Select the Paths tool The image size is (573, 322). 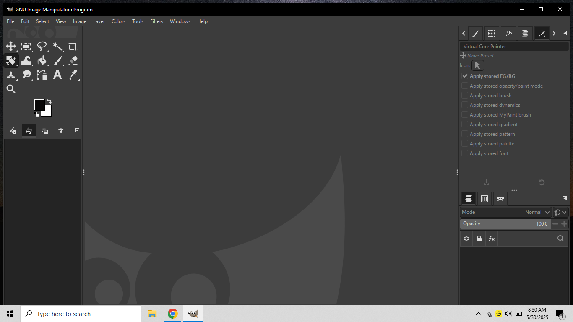point(42,75)
